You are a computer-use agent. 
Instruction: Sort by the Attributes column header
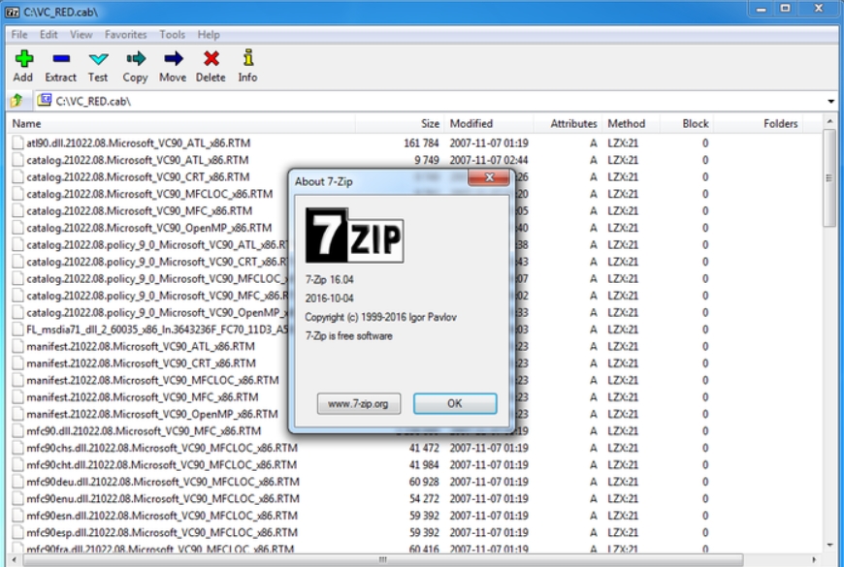pyautogui.click(x=568, y=124)
